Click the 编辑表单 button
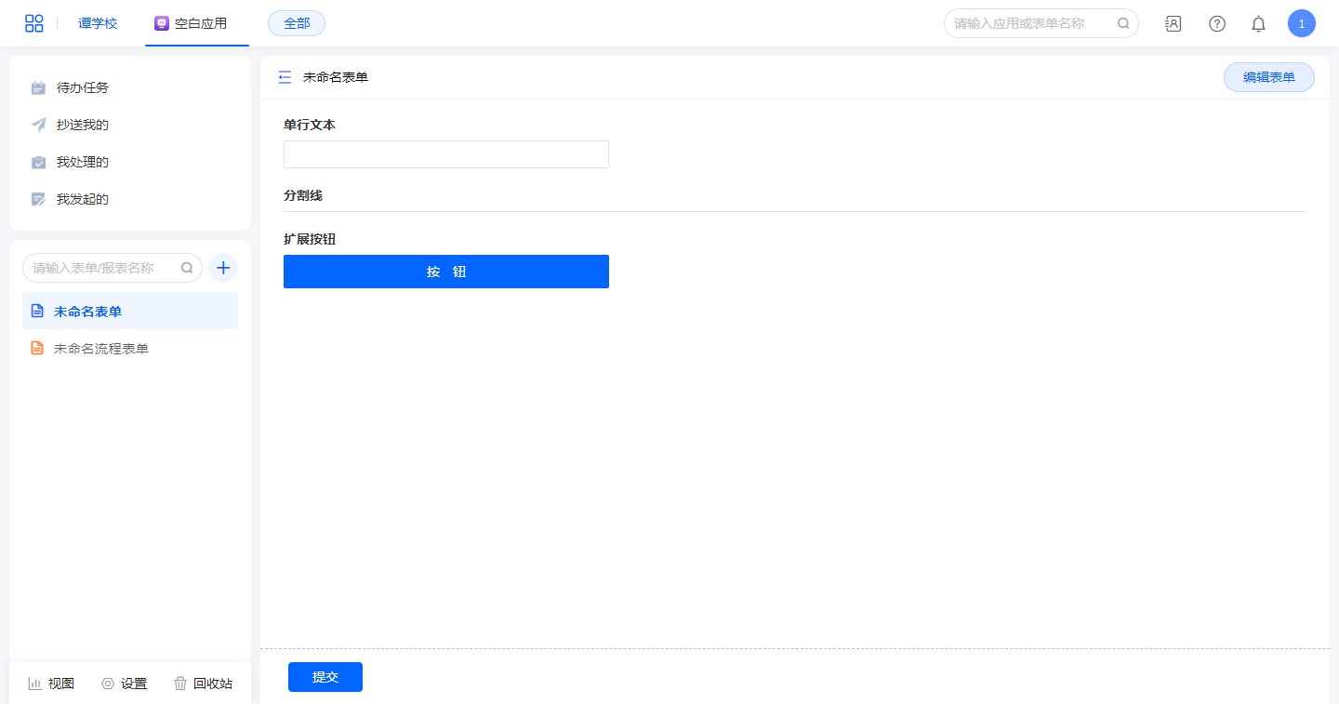Viewport: 1339px width, 704px height. [x=1268, y=77]
